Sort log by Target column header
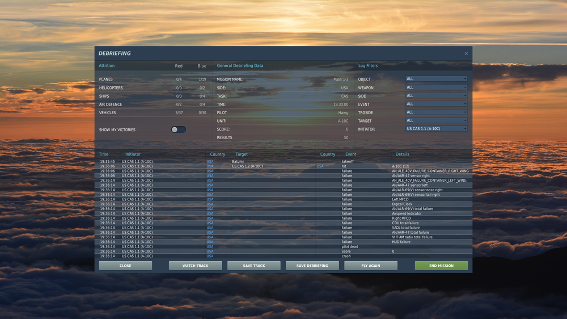The image size is (567, 319). (x=242, y=154)
